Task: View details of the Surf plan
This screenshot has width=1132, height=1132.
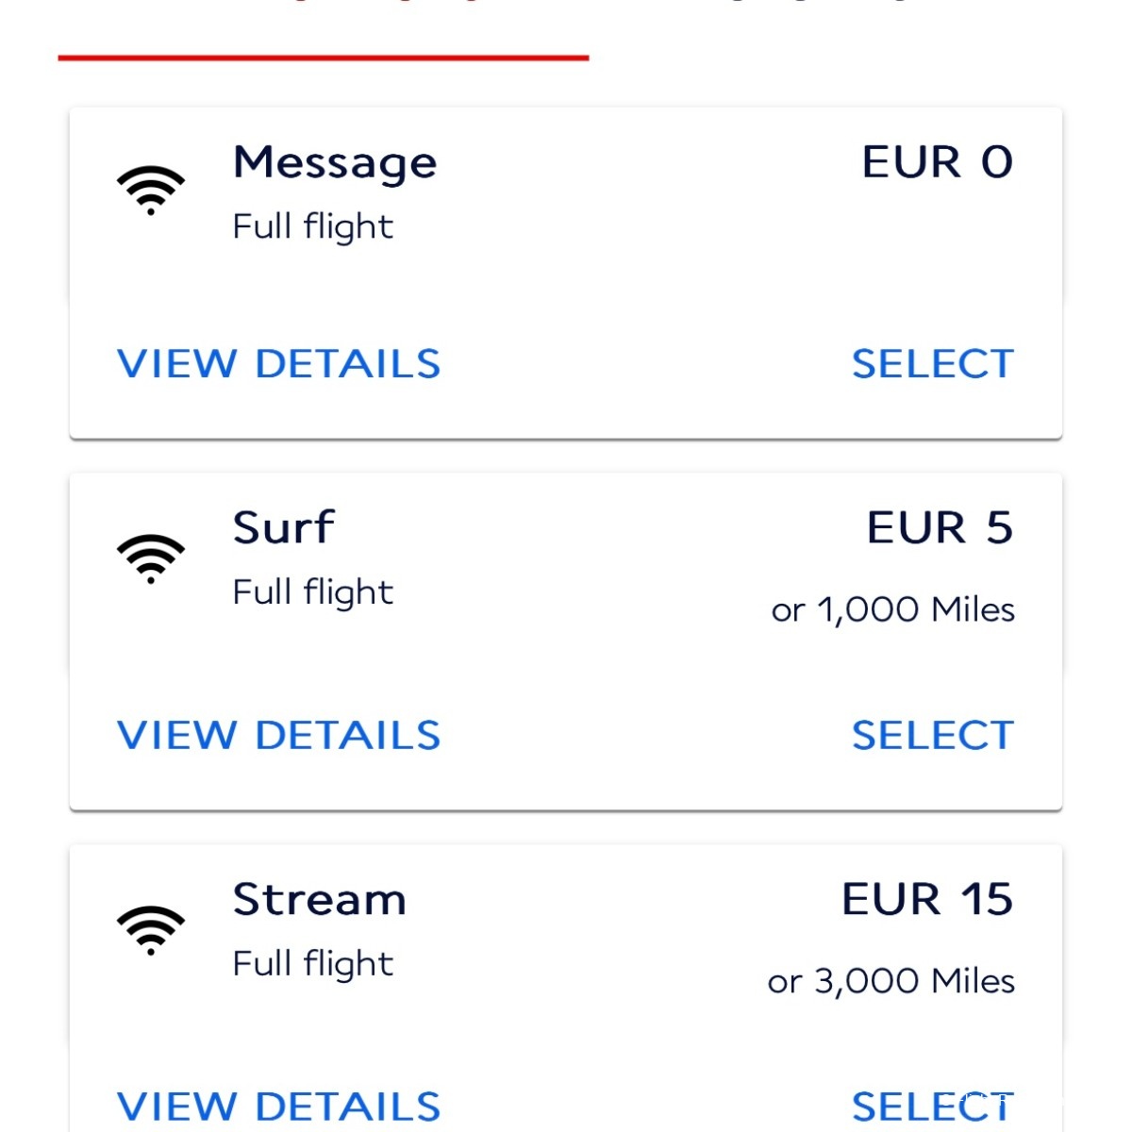Action: click(x=278, y=736)
